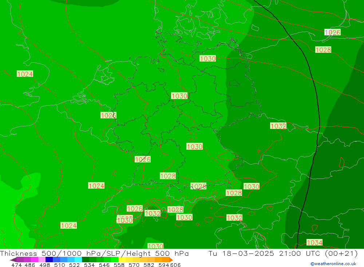Click the darkest green legend color swatch
This screenshot has height=267, width=364.
click(86, 260)
